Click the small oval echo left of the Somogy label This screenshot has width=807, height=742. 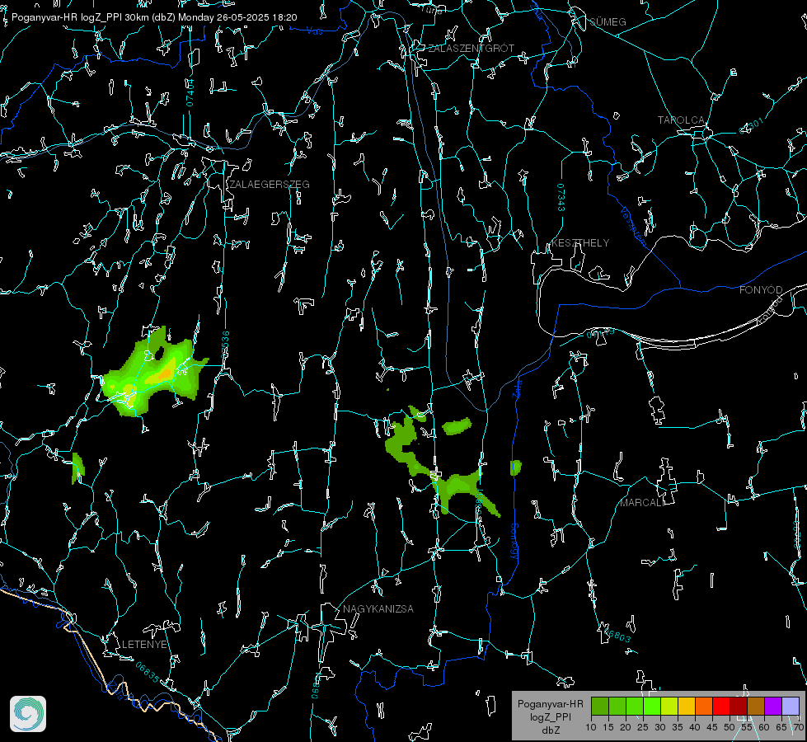516,467
